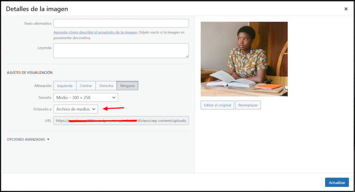The width and height of the screenshot is (355, 192).
Task: Click the Leyenda label
Action: coord(44,48)
